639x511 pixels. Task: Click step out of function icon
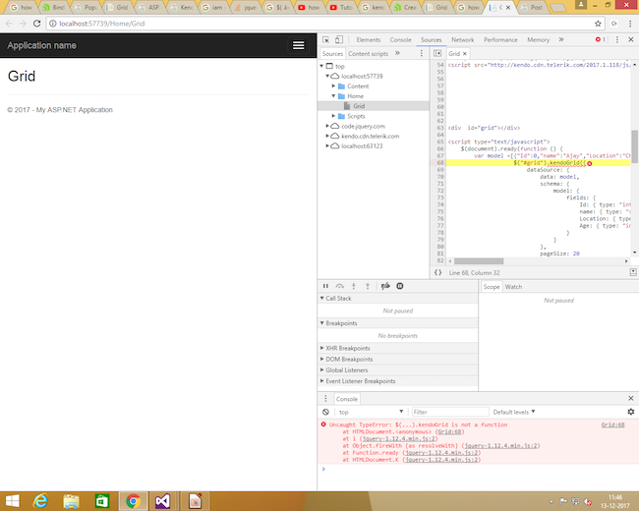click(368, 286)
